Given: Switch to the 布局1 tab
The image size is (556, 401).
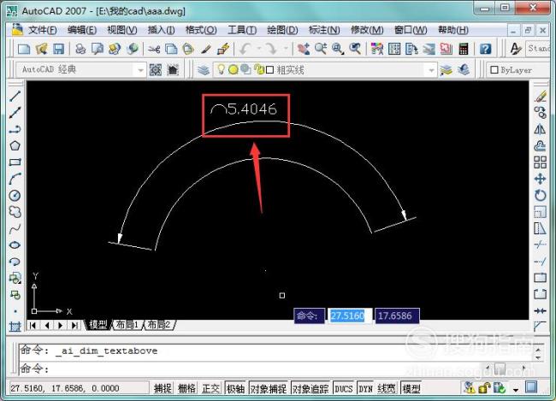Looking at the screenshot, I should [127, 325].
